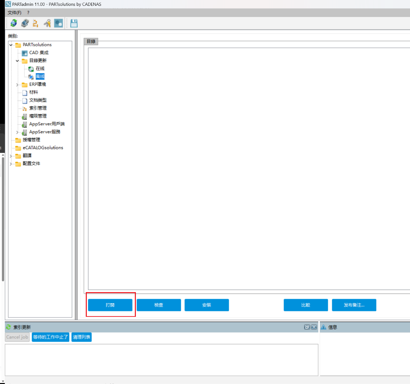
Task: Select the 文档类型 tree item
Action: pyautogui.click(x=38, y=100)
